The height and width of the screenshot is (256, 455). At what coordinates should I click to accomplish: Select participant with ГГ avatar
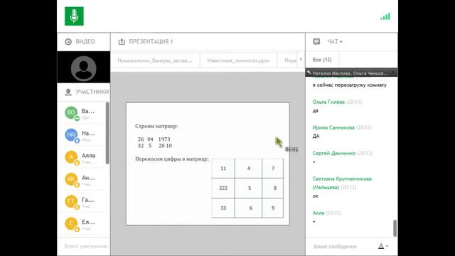(x=80, y=201)
